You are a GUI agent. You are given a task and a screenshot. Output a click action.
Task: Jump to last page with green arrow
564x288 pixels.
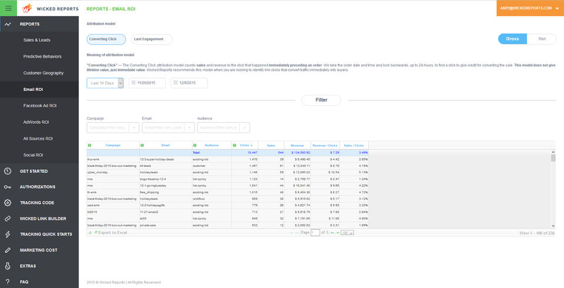[x=338, y=233]
